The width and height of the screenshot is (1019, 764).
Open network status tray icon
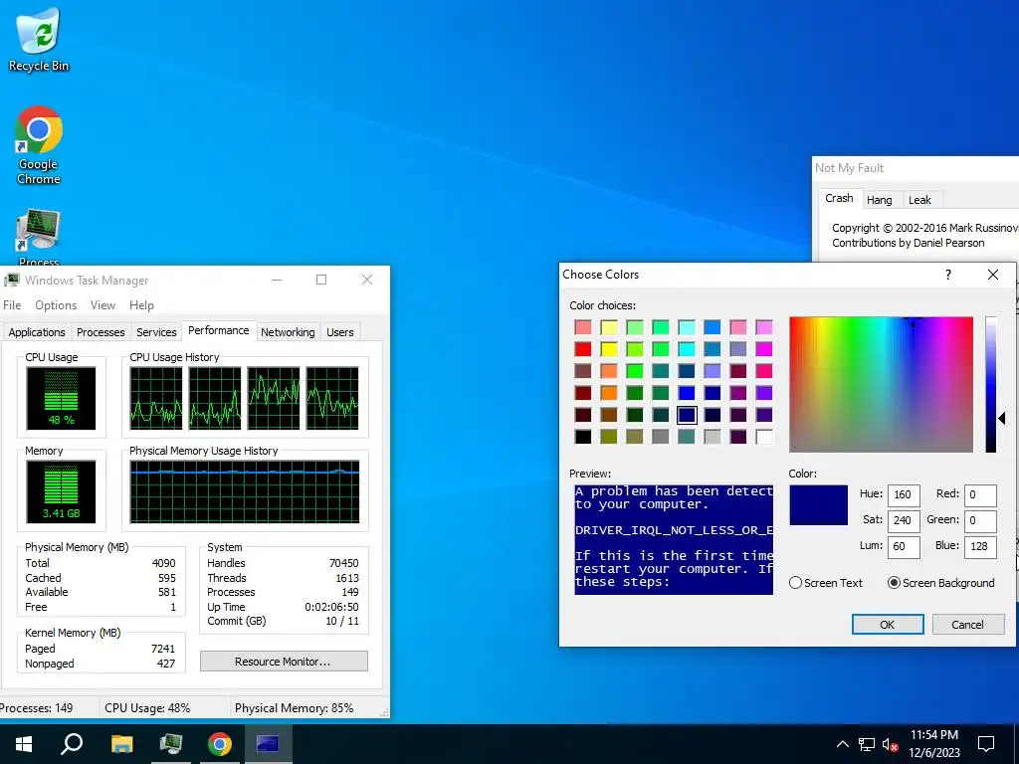(867, 744)
